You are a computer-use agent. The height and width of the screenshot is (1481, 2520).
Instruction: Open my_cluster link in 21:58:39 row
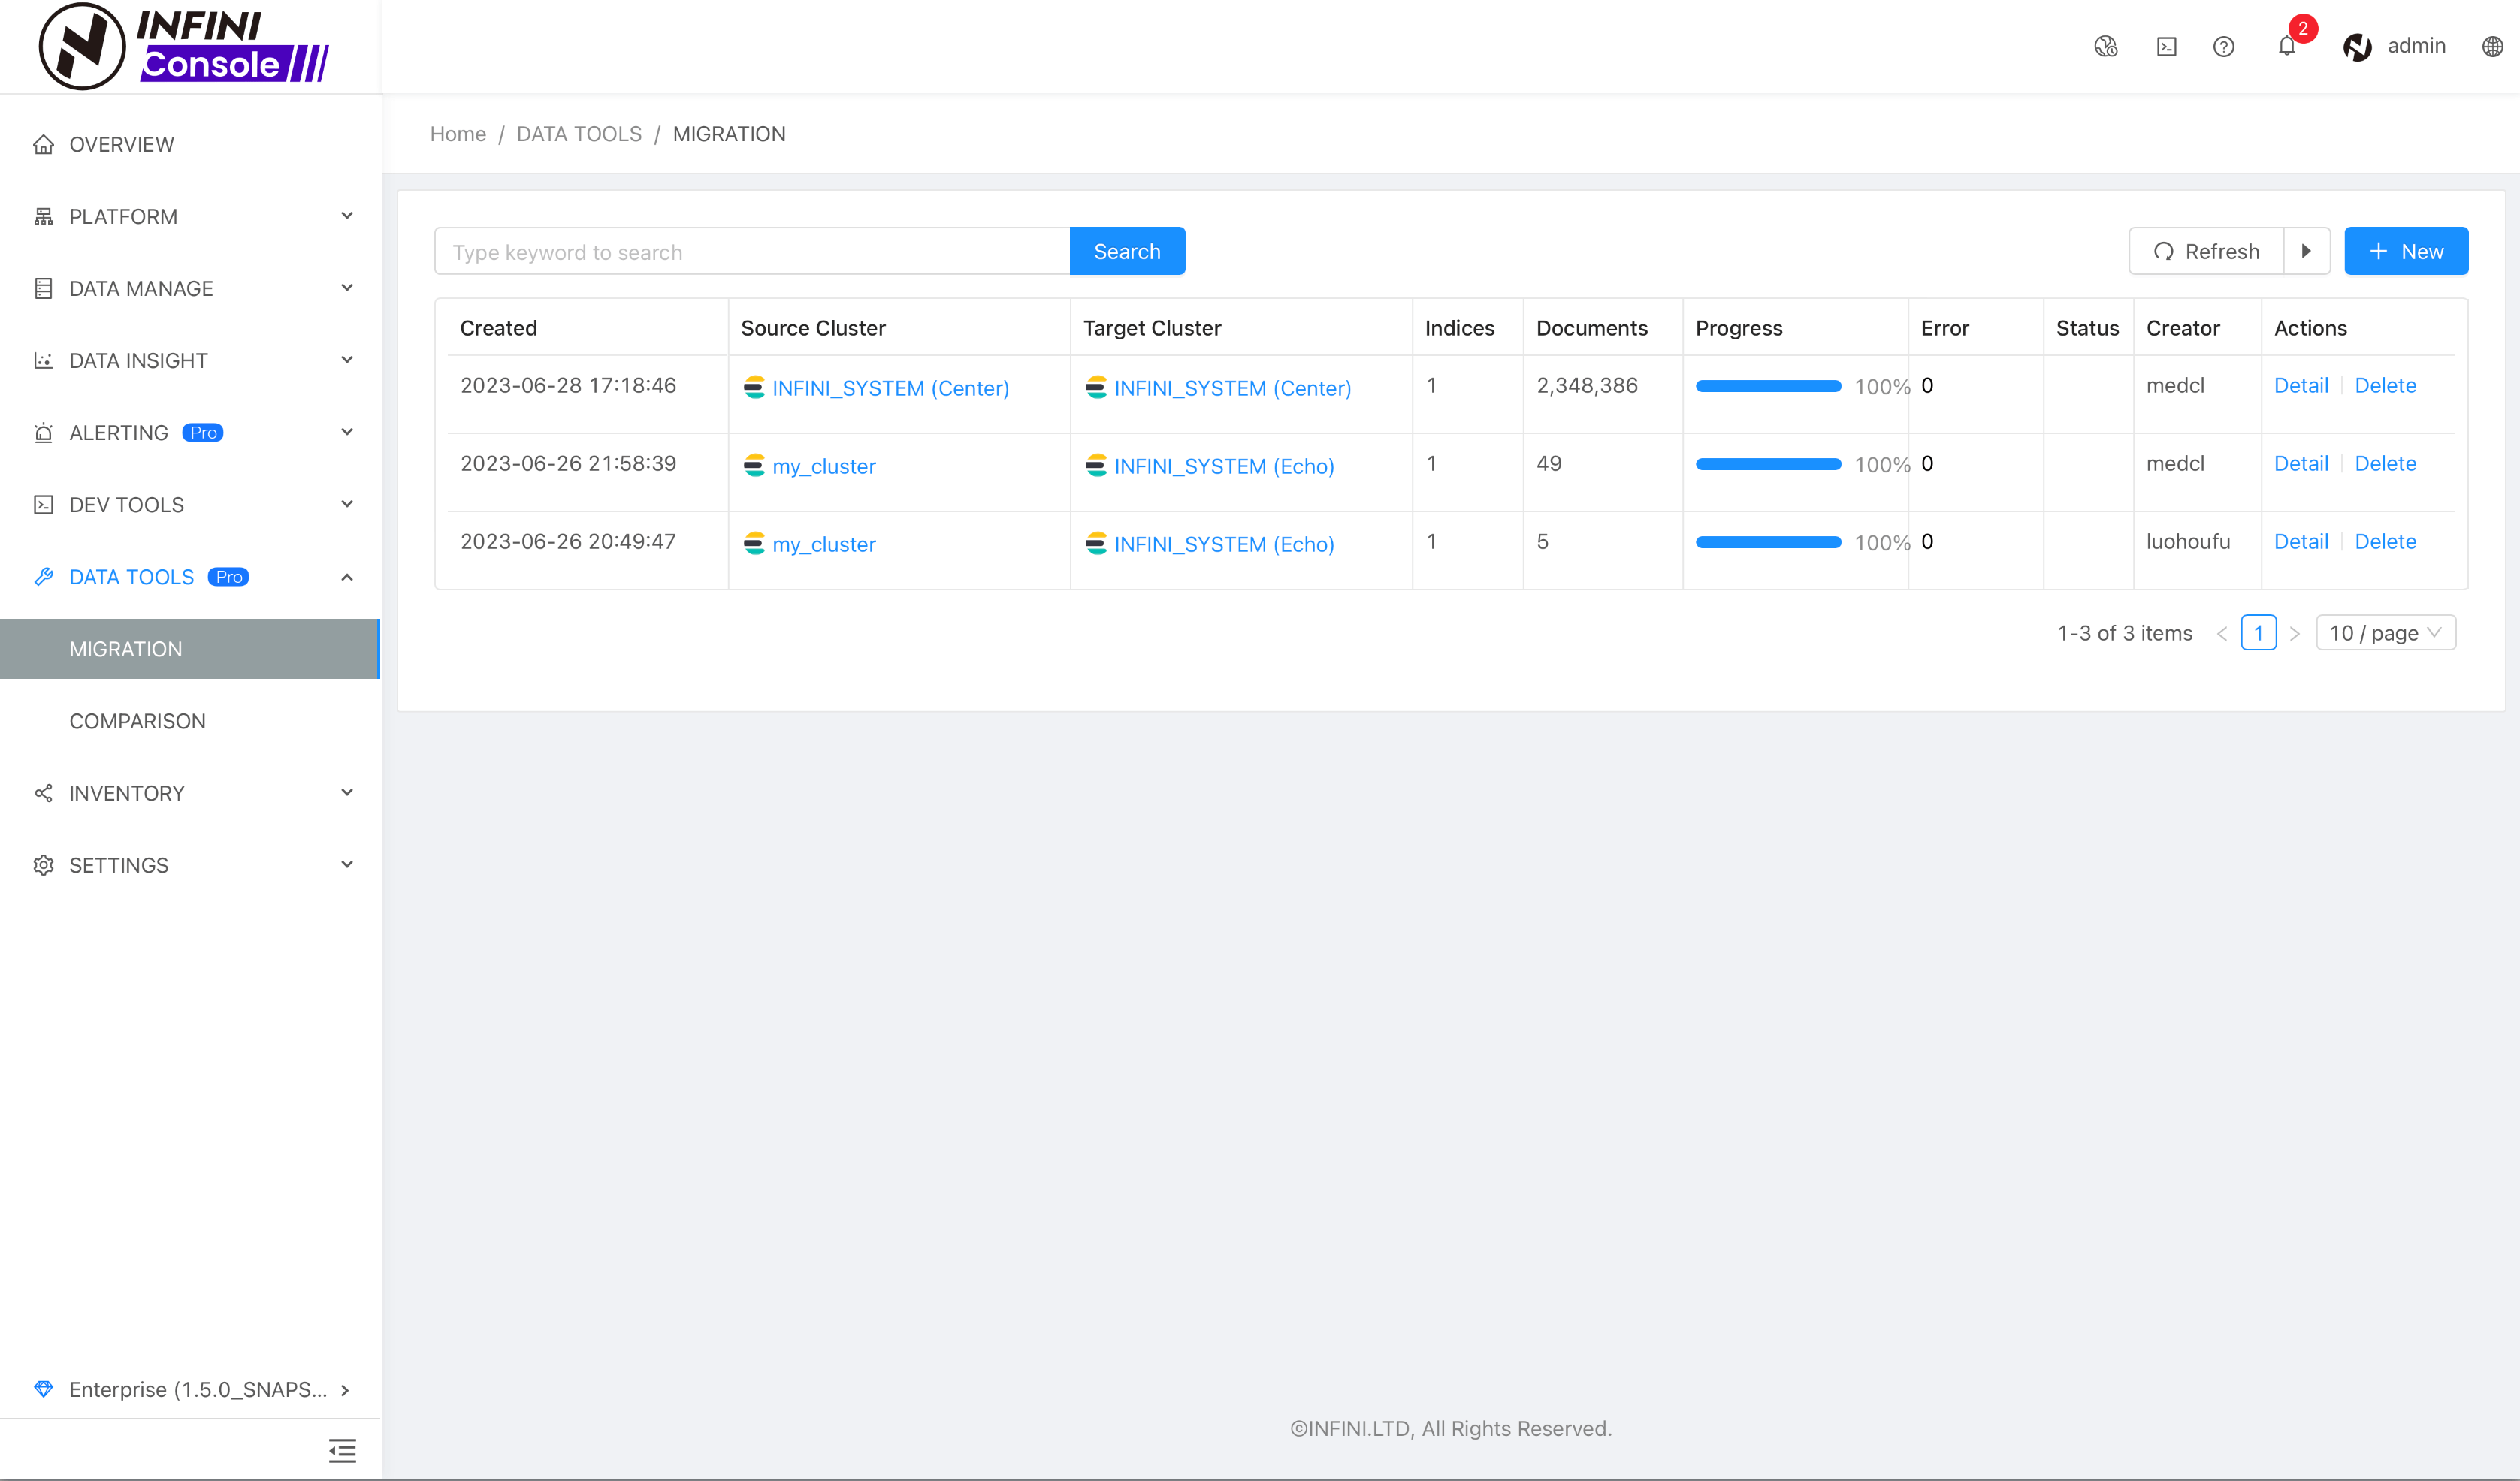pos(824,466)
